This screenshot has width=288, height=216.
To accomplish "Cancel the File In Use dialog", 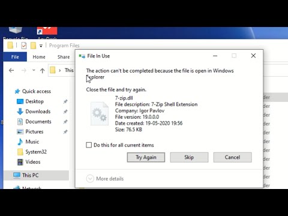I will pyautogui.click(x=232, y=157).
